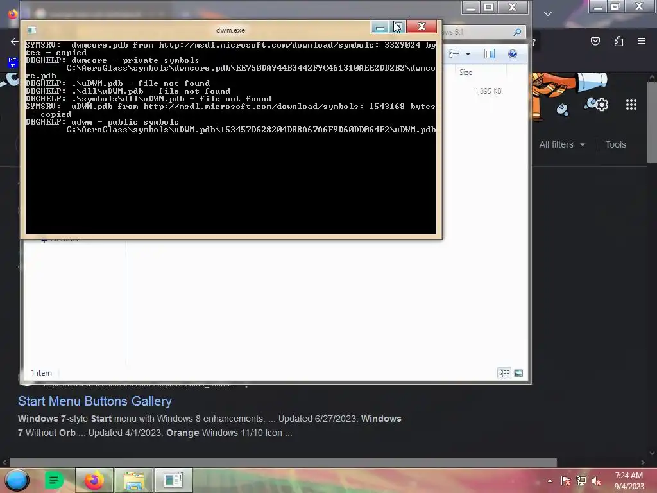
Task: Open Action Center flag tray icon
Action: pyautogui.click(x=565, y=481)
